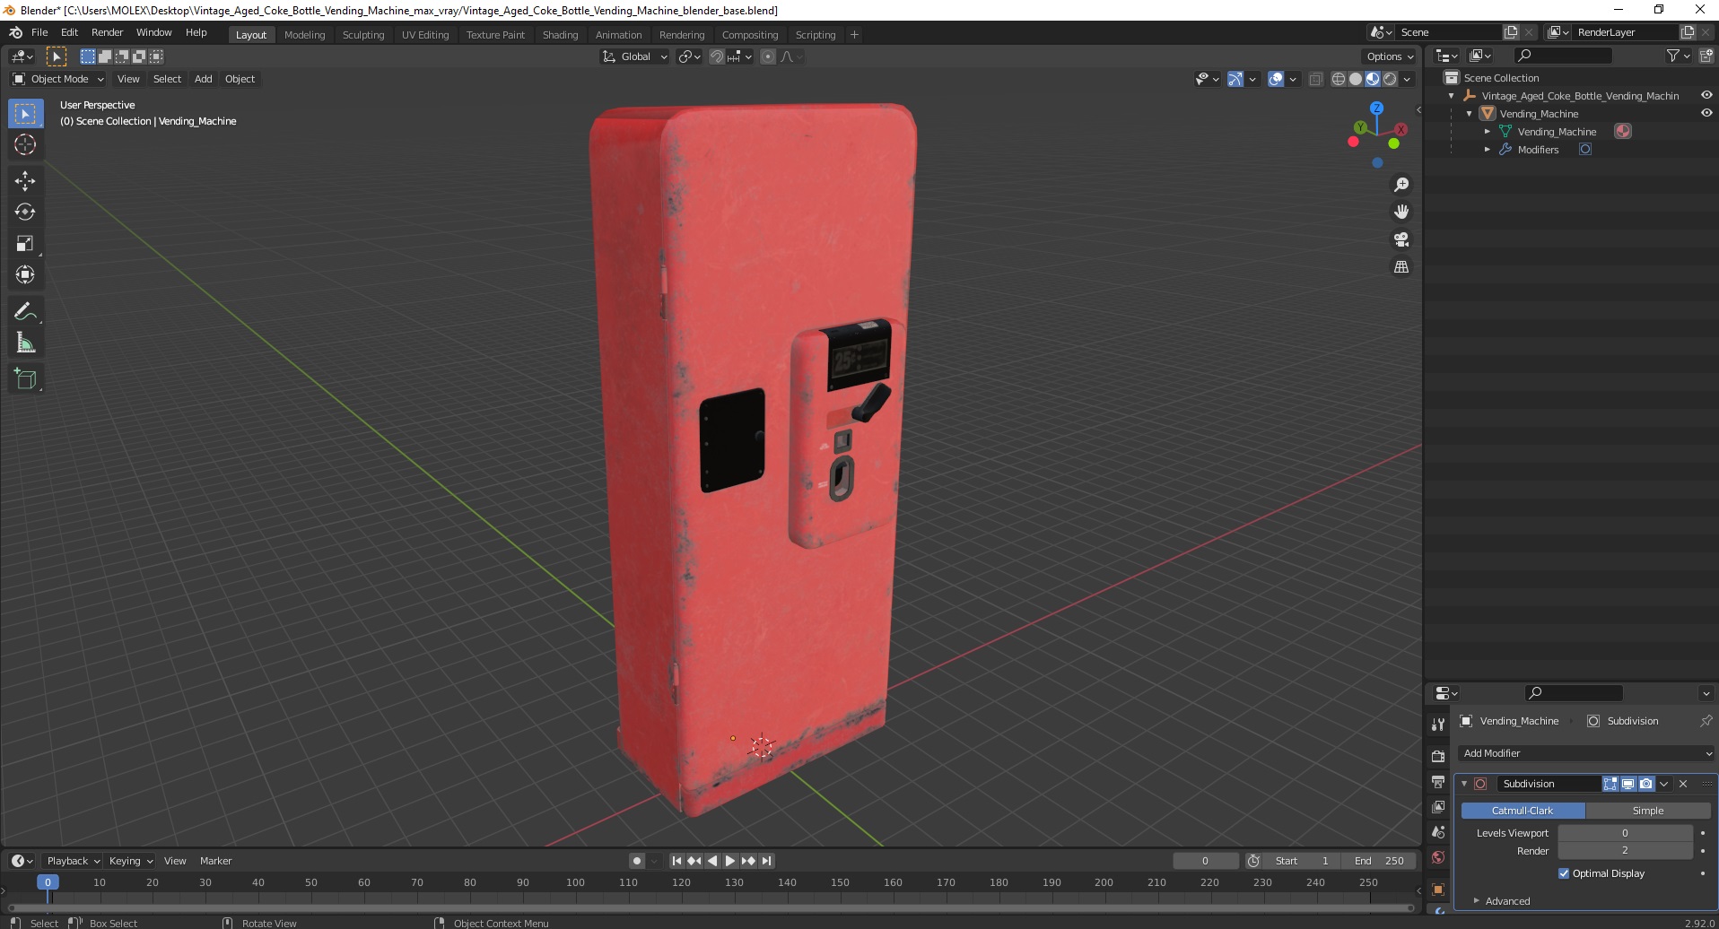Switch to the UV Editing workspace tab
The image size is (1719, 929).
(x=425, y=35)
